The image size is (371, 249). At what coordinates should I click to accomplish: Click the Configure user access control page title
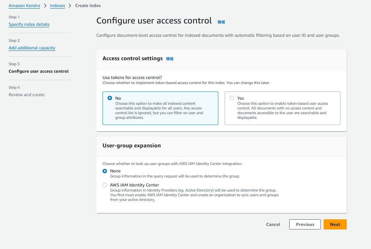point(154,21)
